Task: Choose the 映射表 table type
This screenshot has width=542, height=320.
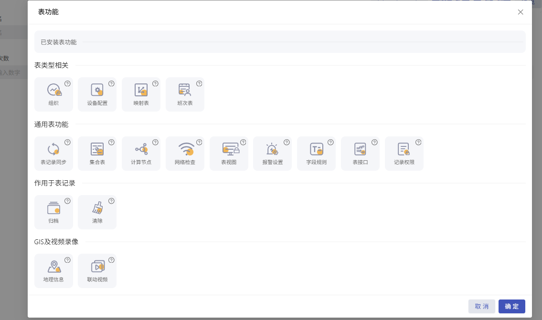Action: [141, 90]
